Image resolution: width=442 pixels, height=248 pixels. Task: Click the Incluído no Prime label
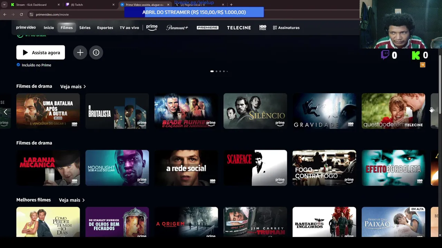coord(36,65)
